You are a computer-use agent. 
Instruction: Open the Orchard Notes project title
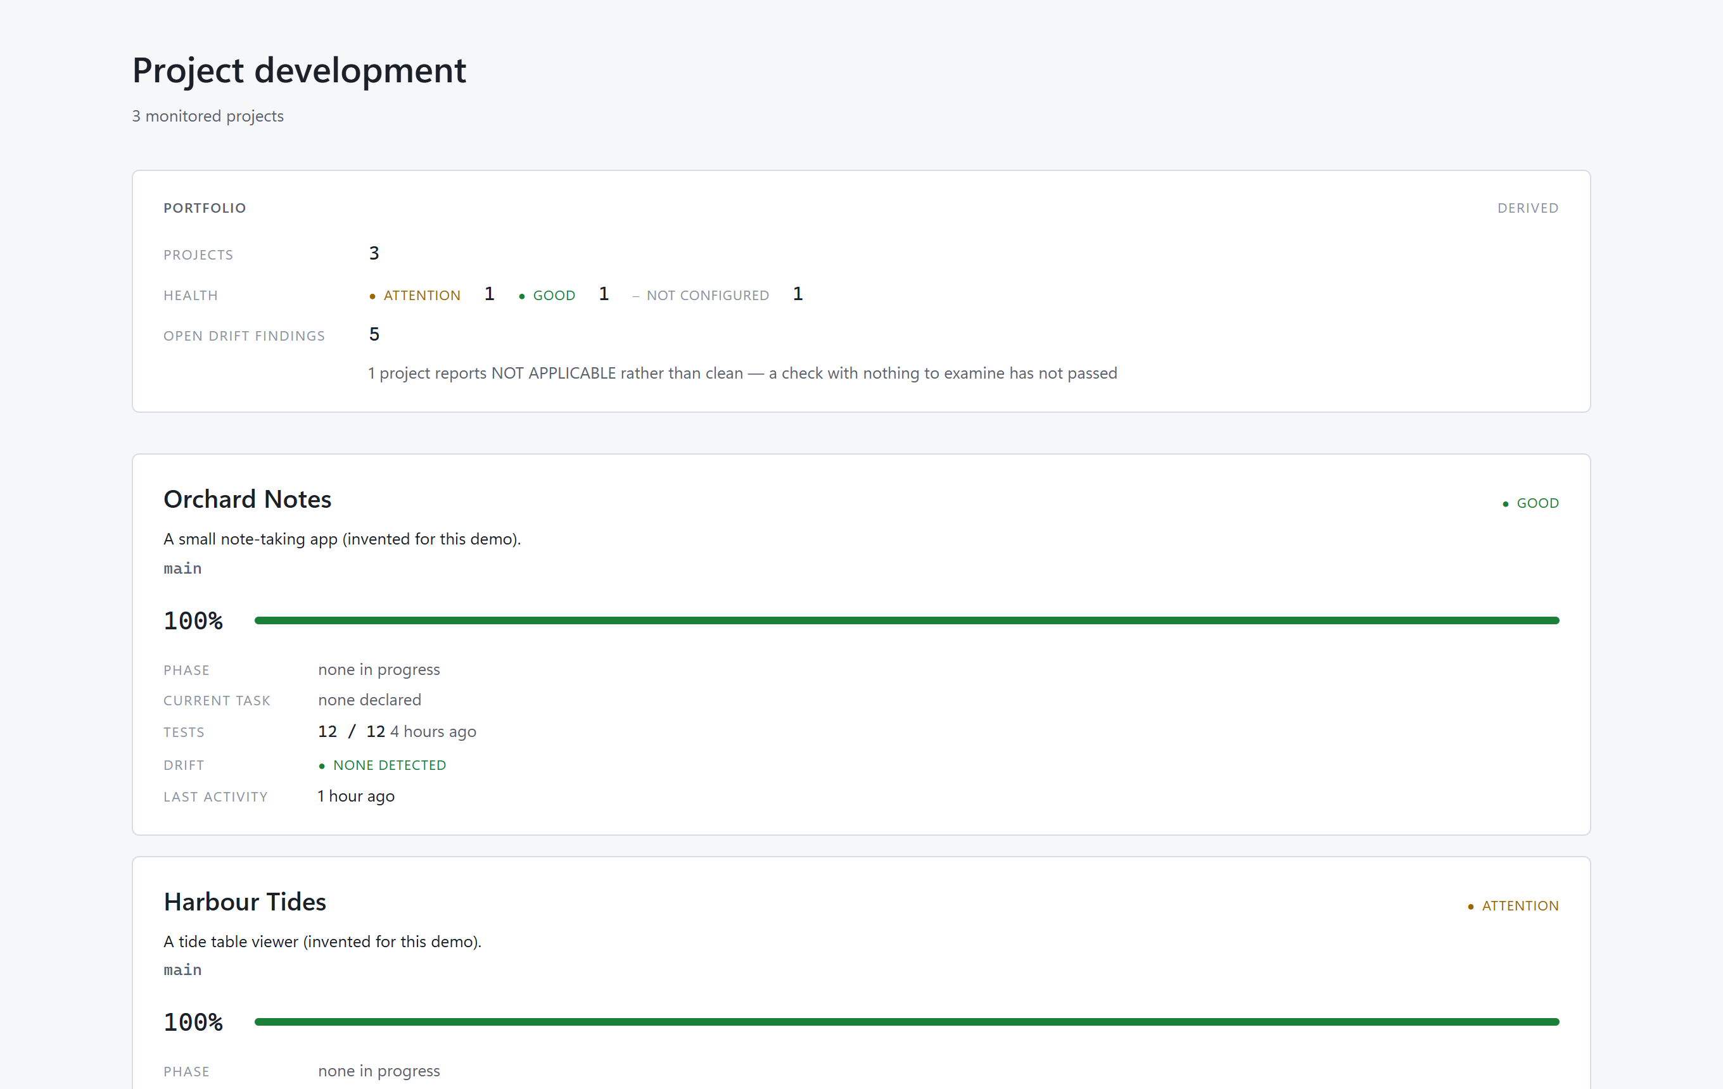pyautogui.click(x=248, y=499)
